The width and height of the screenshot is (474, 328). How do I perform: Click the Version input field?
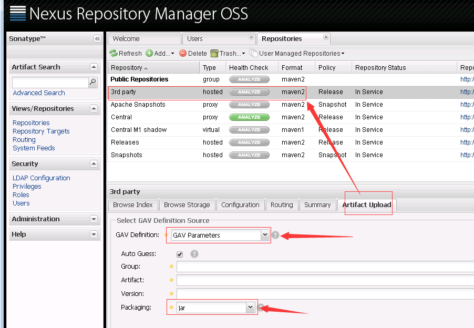(x=325, y=294)
